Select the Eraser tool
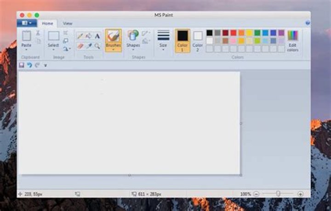The width and height of the screenshot is (331, 211). pos(80,46)
